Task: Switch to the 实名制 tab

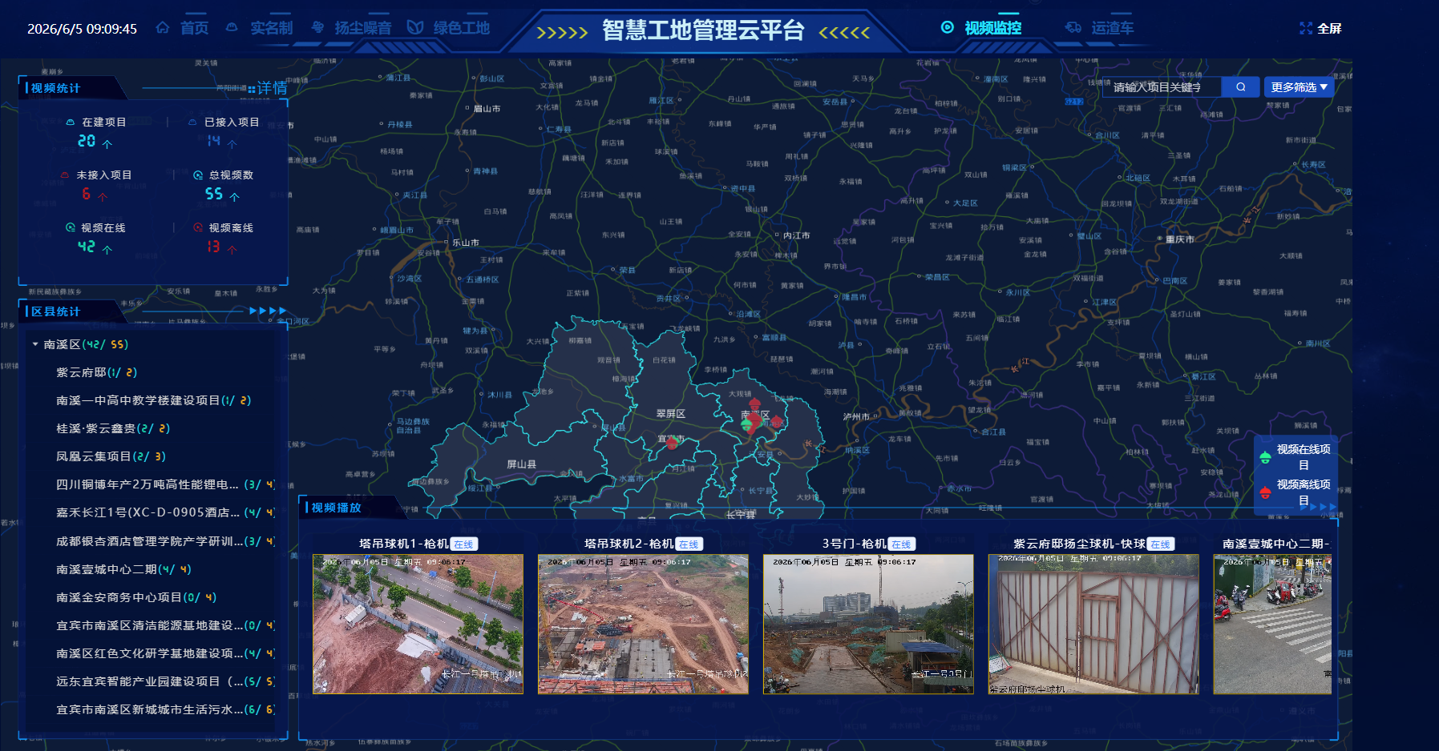Action: pyautogui.click(x=272, y=28)
